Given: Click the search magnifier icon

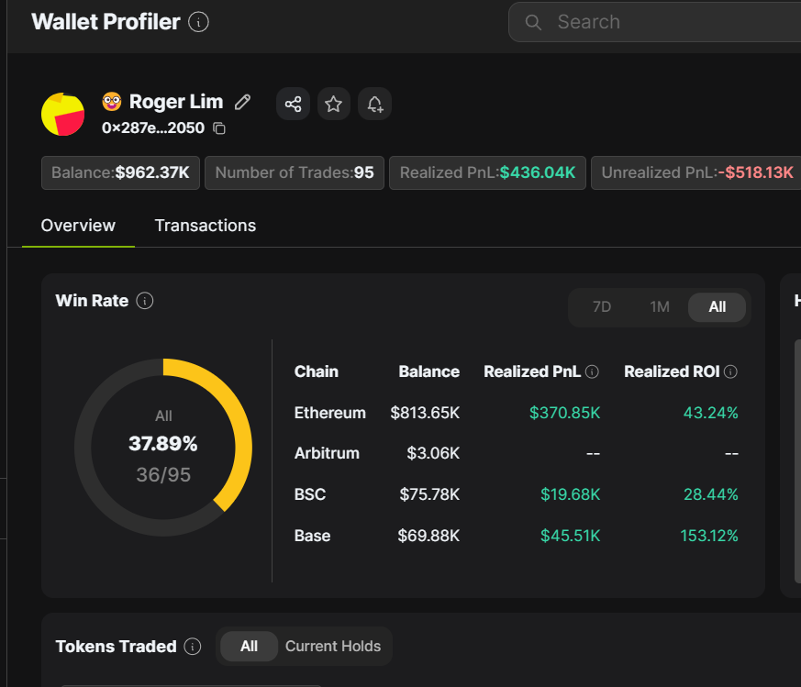Looking at the screenshot, I should coord(533,22).
